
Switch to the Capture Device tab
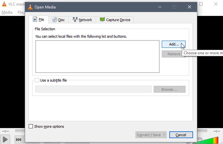[115, 20]
